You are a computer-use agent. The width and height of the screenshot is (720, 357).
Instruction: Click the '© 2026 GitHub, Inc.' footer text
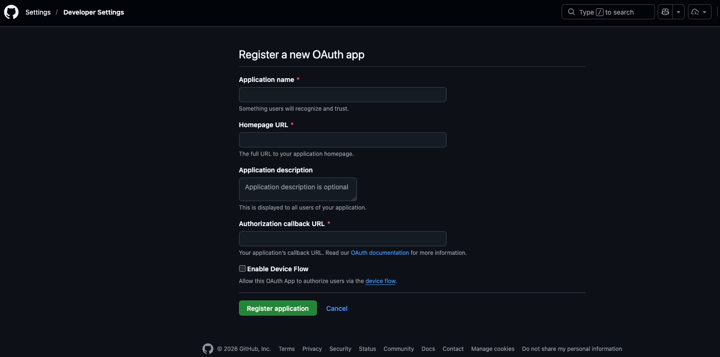pyautogui.click(x=244, y=349)
